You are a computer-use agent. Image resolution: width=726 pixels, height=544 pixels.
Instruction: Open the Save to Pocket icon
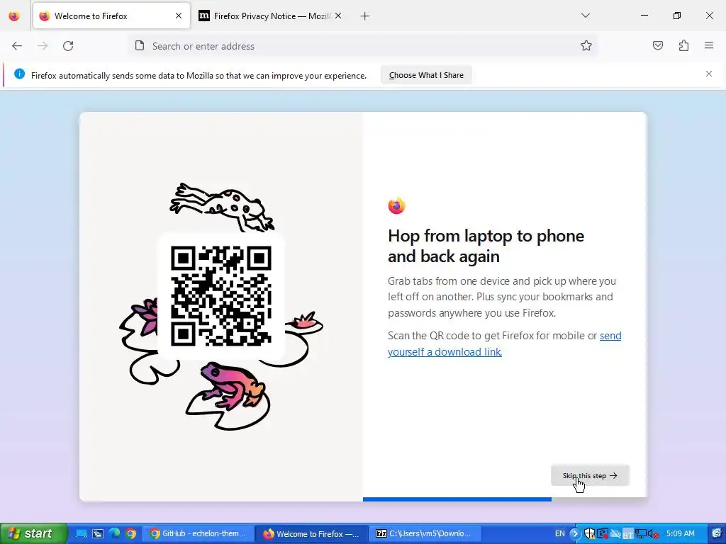pyautogui.click(x=658, y=45)
